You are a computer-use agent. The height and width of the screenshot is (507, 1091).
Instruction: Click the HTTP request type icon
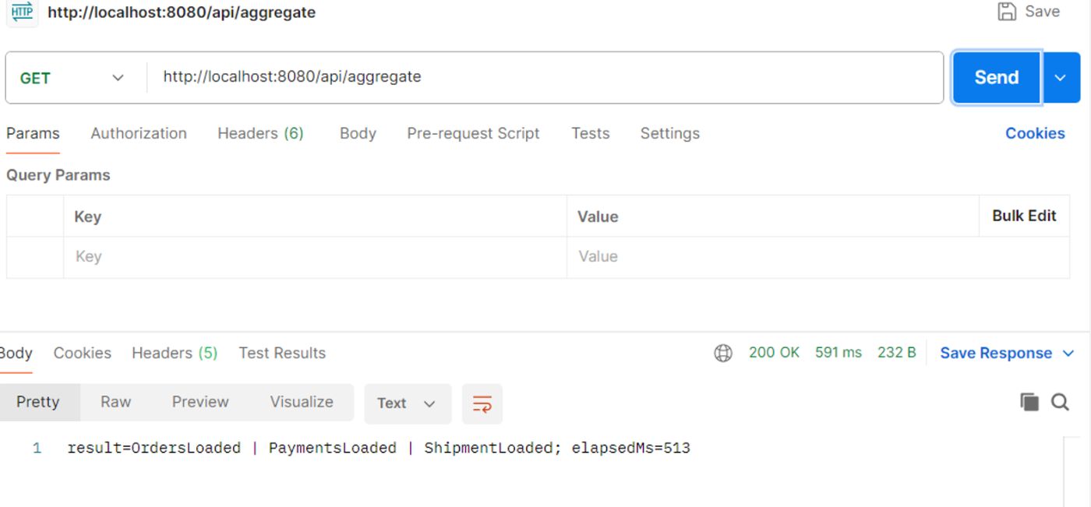pos(22,12)
